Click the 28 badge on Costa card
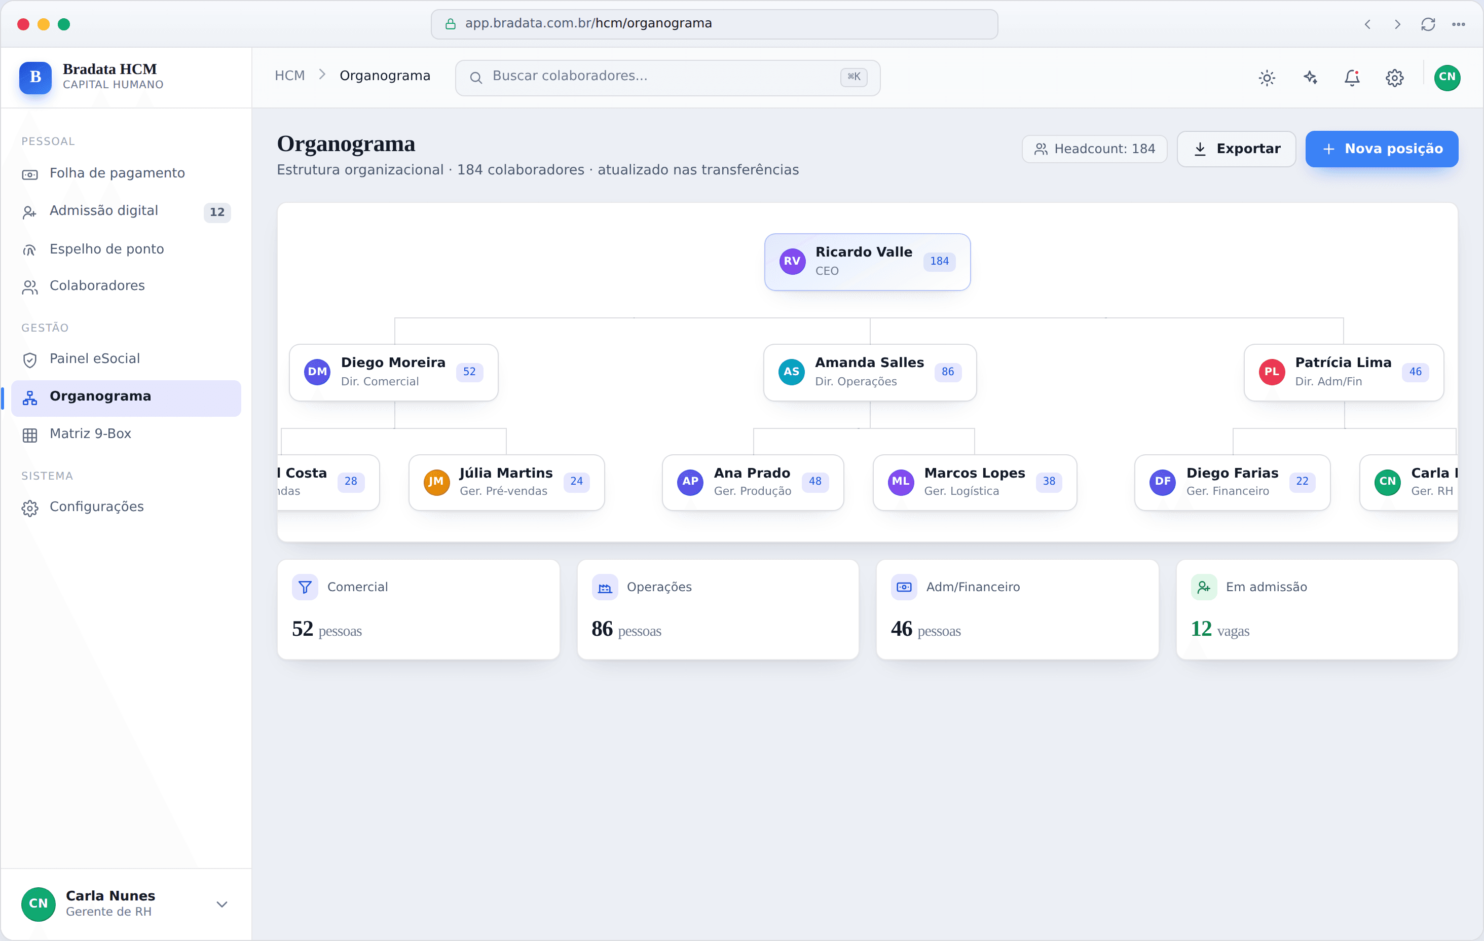Viewport: 1484px width, 941px height. tap(351, 482)
